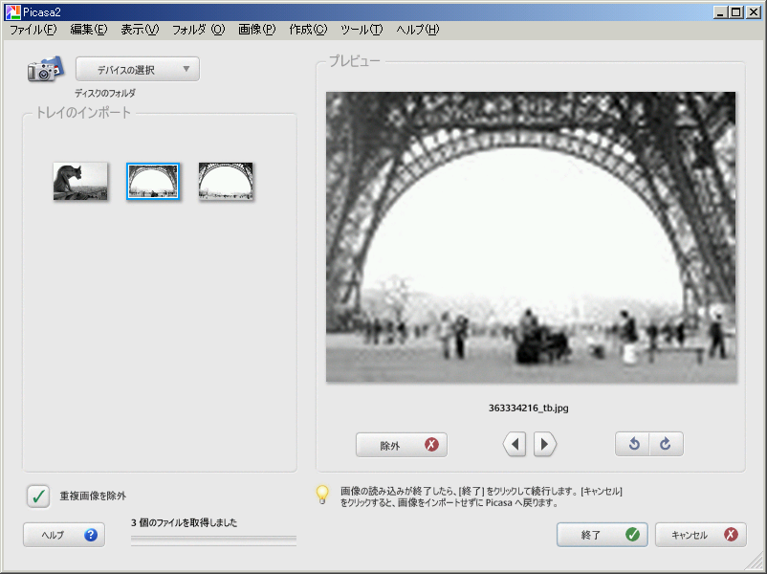This screenshot has height=574, width=767.
Task: Open the ツール(T) menu
Action: click(362, 30)
